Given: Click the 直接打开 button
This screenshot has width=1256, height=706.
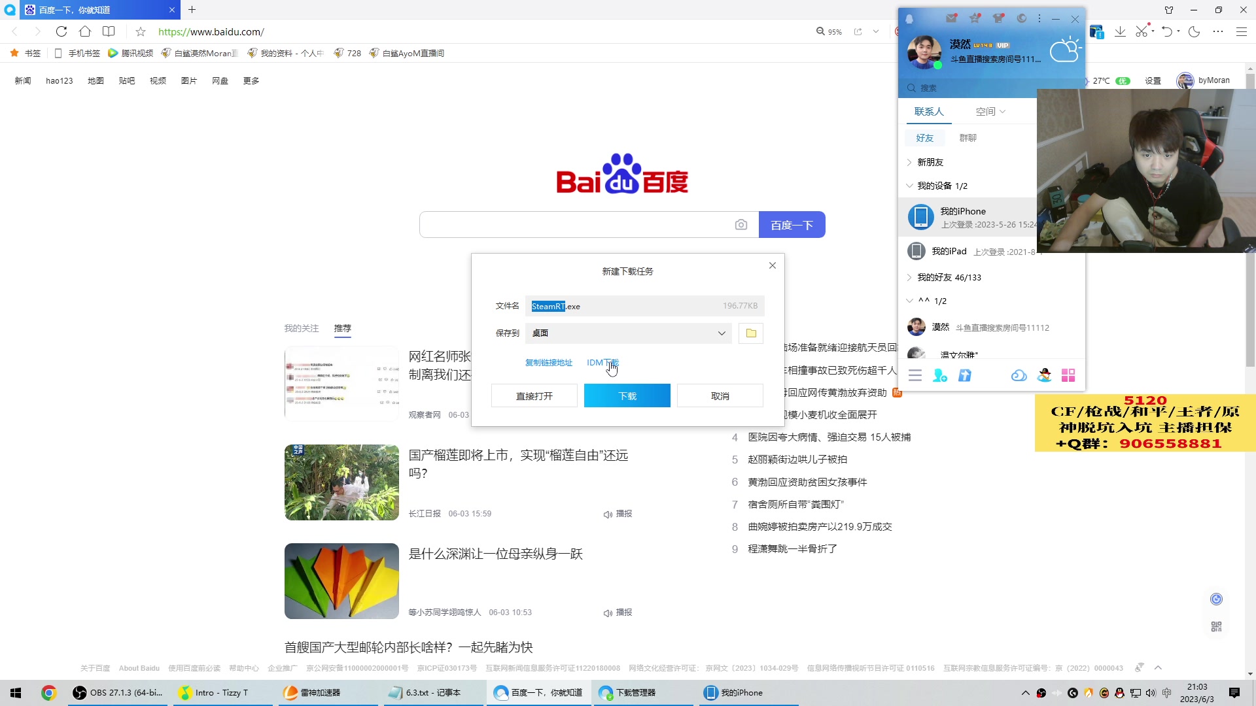Looking at the screenshot, I should [534, 395].
